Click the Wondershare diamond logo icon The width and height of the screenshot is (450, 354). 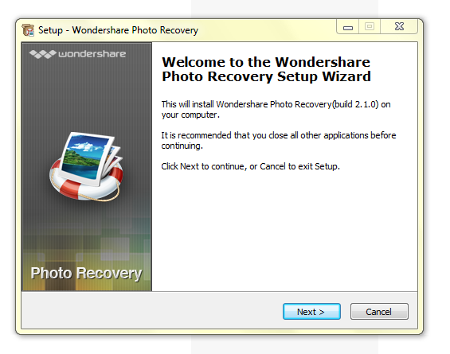pyautogui.click(x=42, y=54)
